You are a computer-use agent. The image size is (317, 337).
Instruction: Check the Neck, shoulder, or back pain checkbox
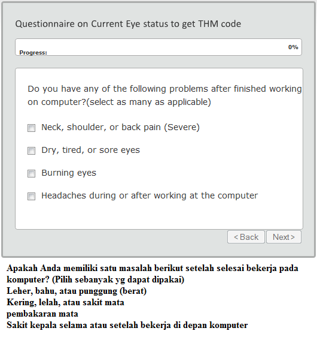(x=31, y=128)
